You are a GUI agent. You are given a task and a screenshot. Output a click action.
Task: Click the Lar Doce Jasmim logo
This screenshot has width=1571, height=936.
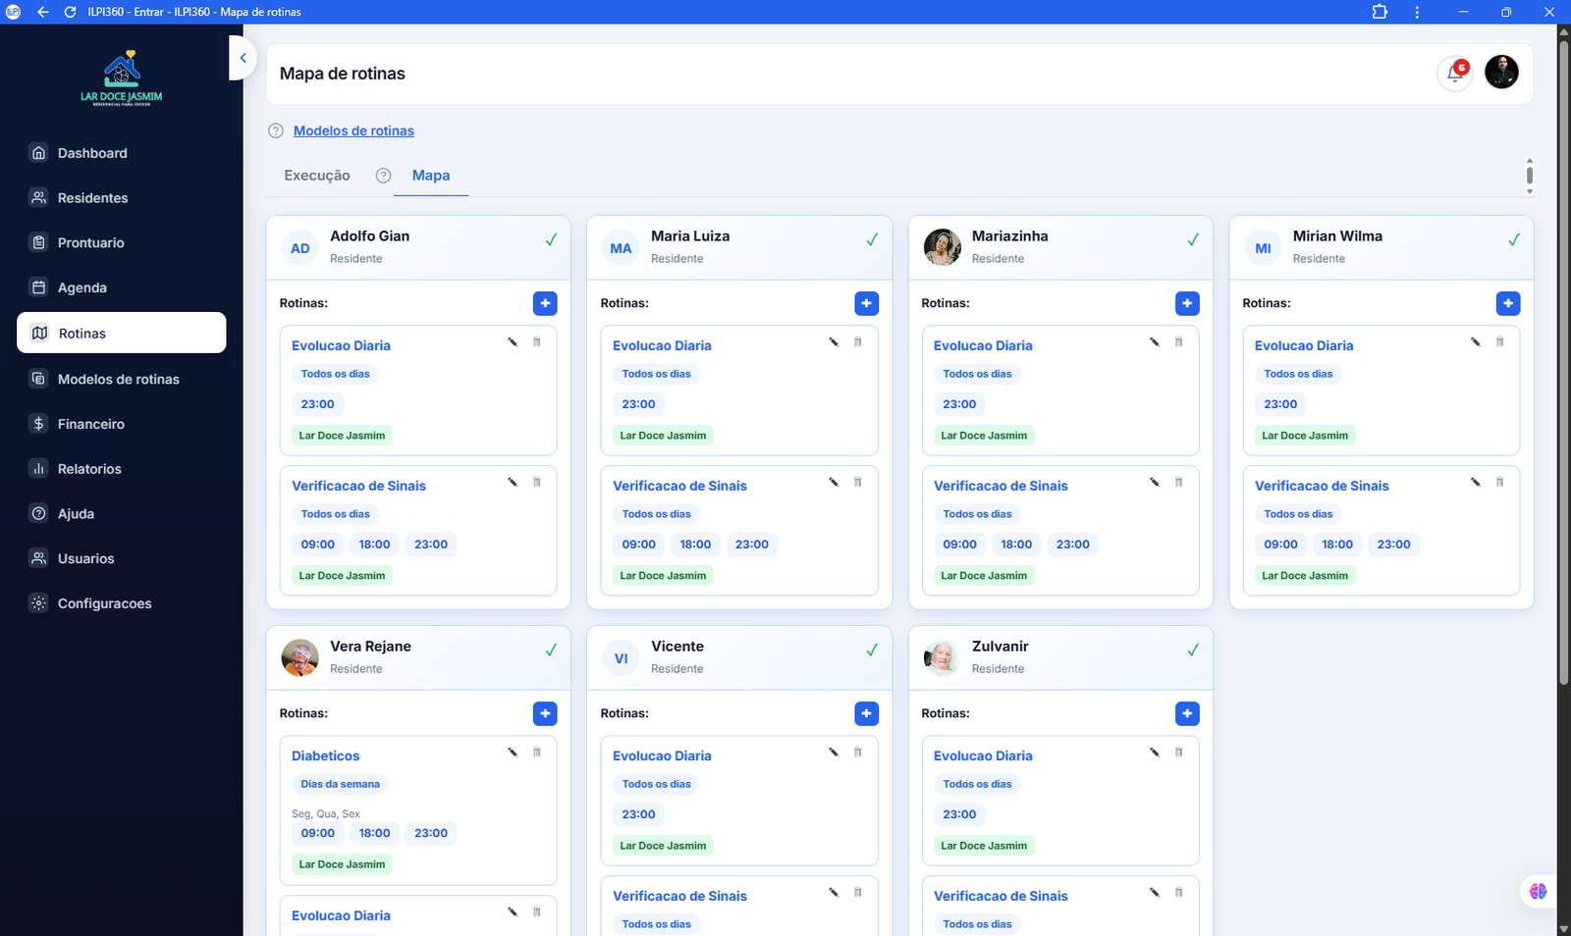(122, 78)
